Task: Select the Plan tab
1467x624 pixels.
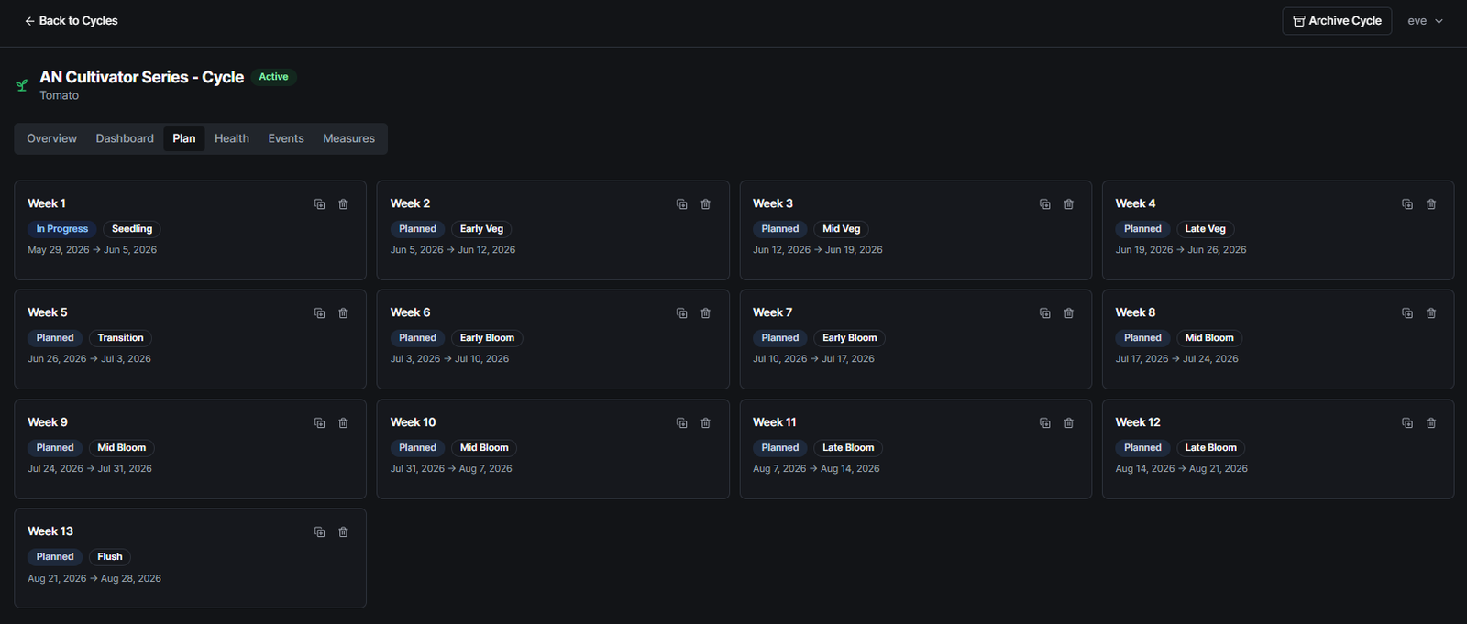Action: [183, 138]
